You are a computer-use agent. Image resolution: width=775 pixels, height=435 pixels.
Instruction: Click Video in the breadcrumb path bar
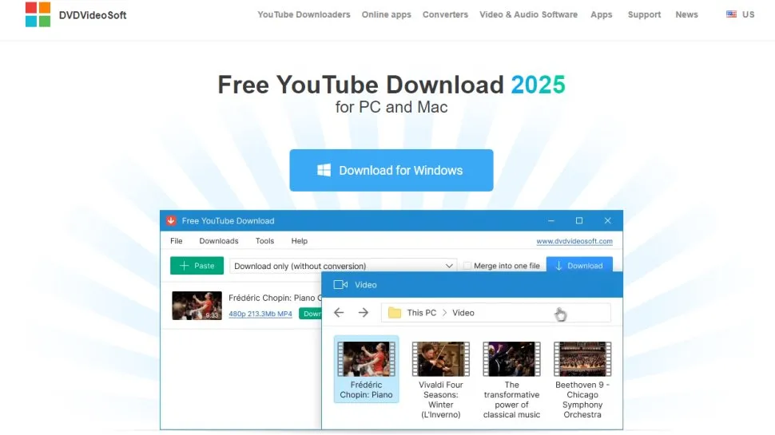click(x=463, y=313)
